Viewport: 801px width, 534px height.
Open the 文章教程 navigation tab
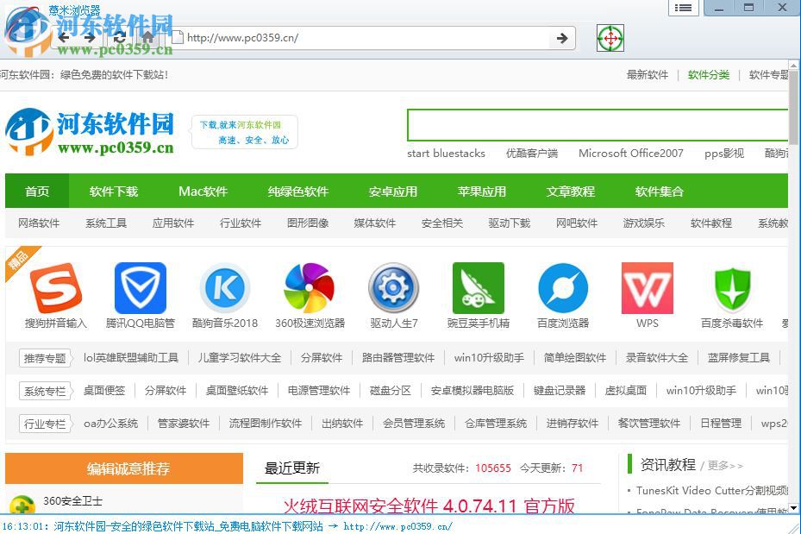[x=571, y=192]
